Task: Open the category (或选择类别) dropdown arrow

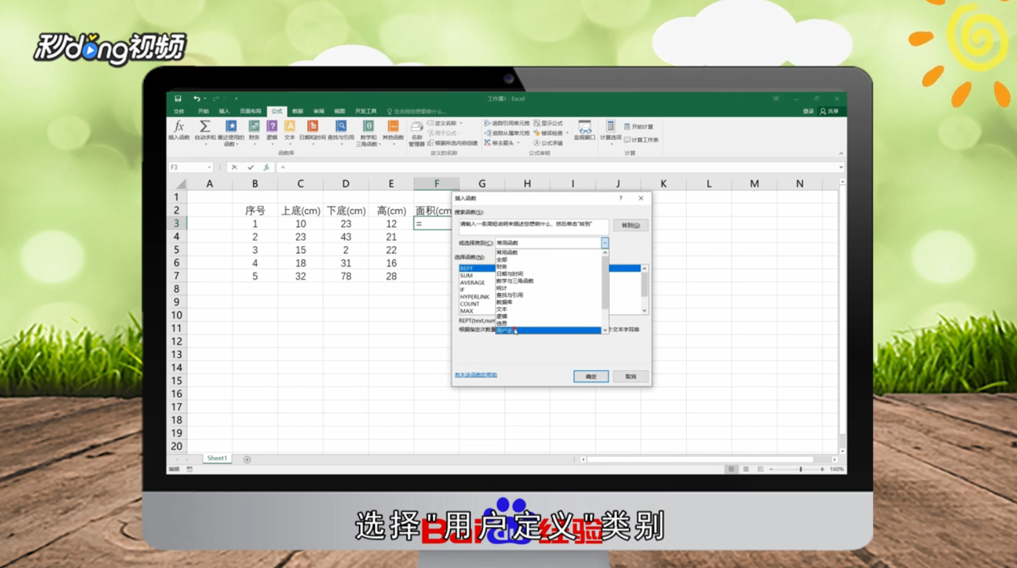Action: pyautogui.click(x=605, y=243)
